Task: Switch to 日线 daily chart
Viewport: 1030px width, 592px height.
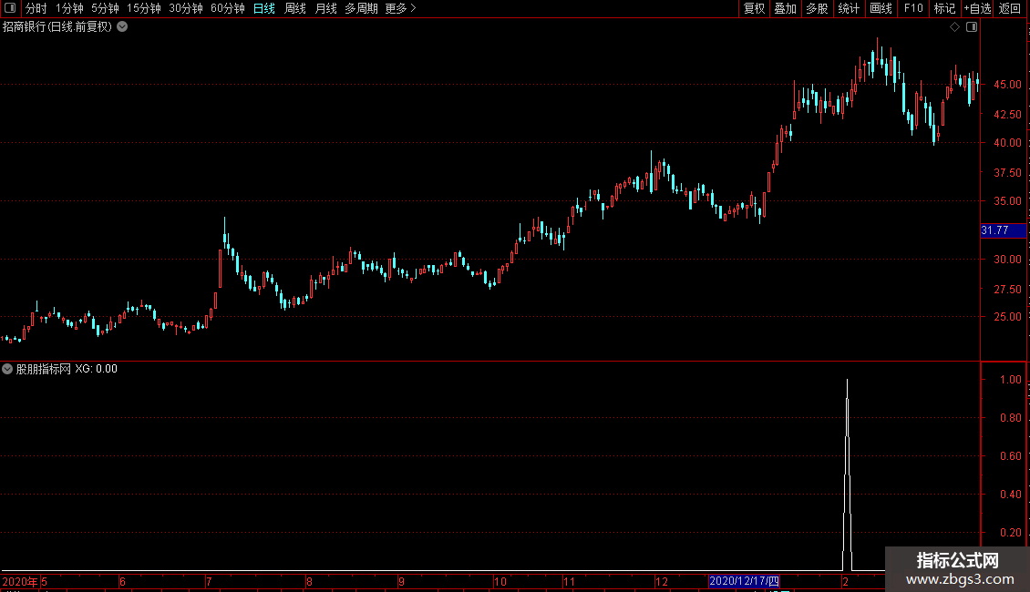Action: 264,8
